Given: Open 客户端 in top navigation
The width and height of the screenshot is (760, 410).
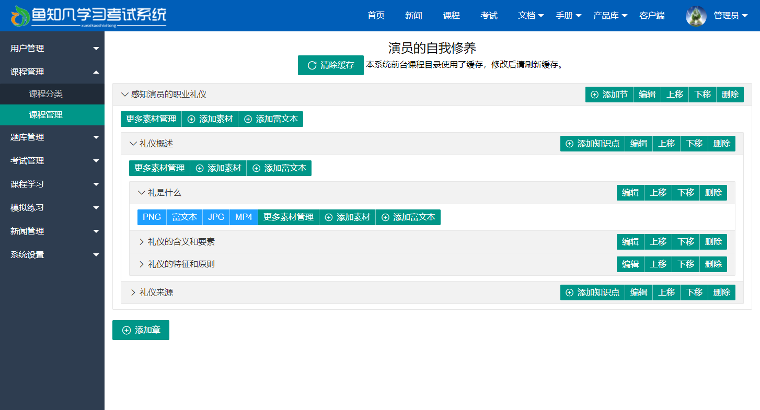Looking at the screenshot, I should tap(652, 16).
